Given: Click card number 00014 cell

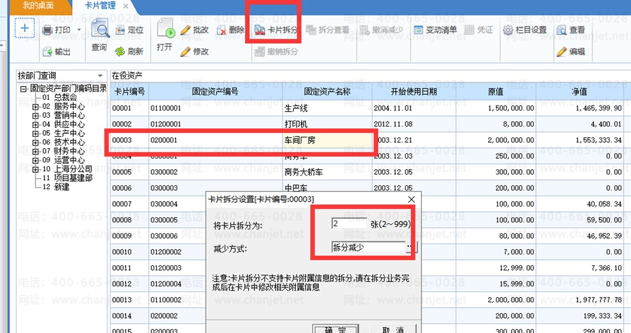Looking at the screenshot, I should [x=130, y=316].
